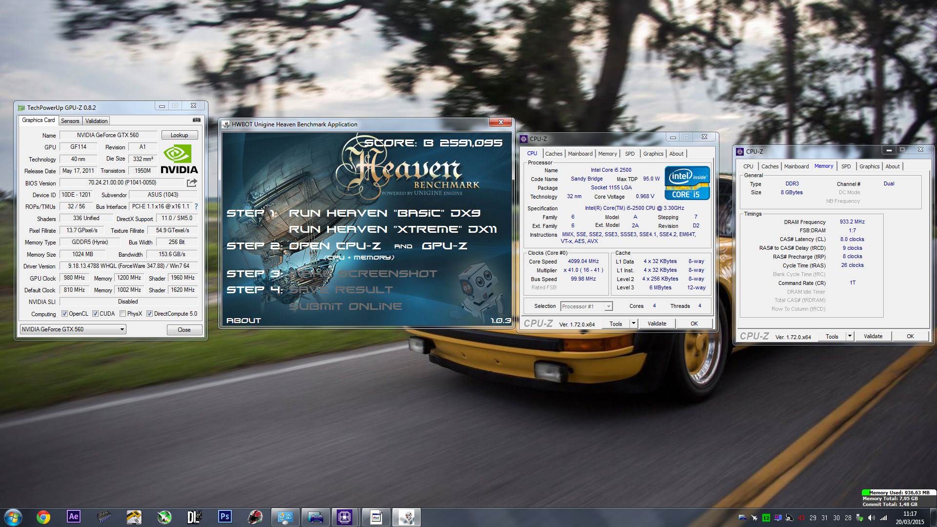Switch to the HWBOT robot taskbar button
Image resolution: width=937 pixels, height=527 pixels.
click(406, 517)
